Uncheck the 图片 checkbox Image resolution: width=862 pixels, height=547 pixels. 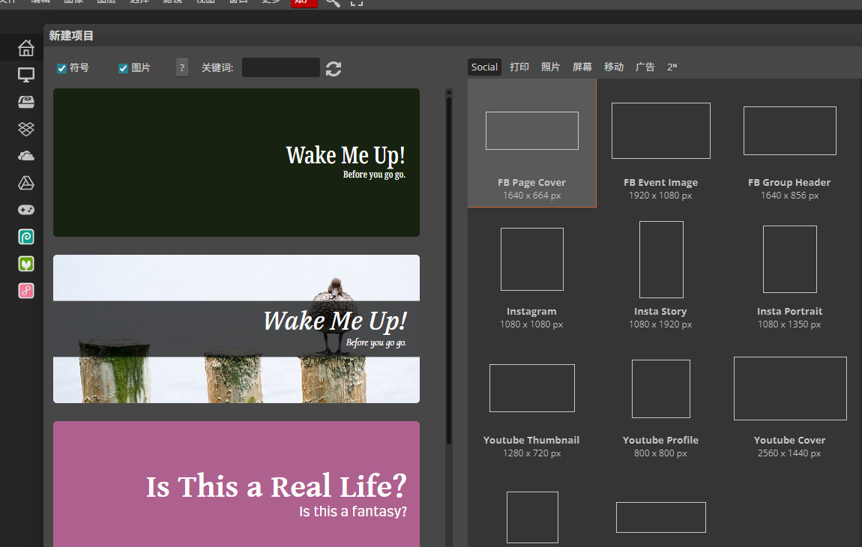point(124,68)
